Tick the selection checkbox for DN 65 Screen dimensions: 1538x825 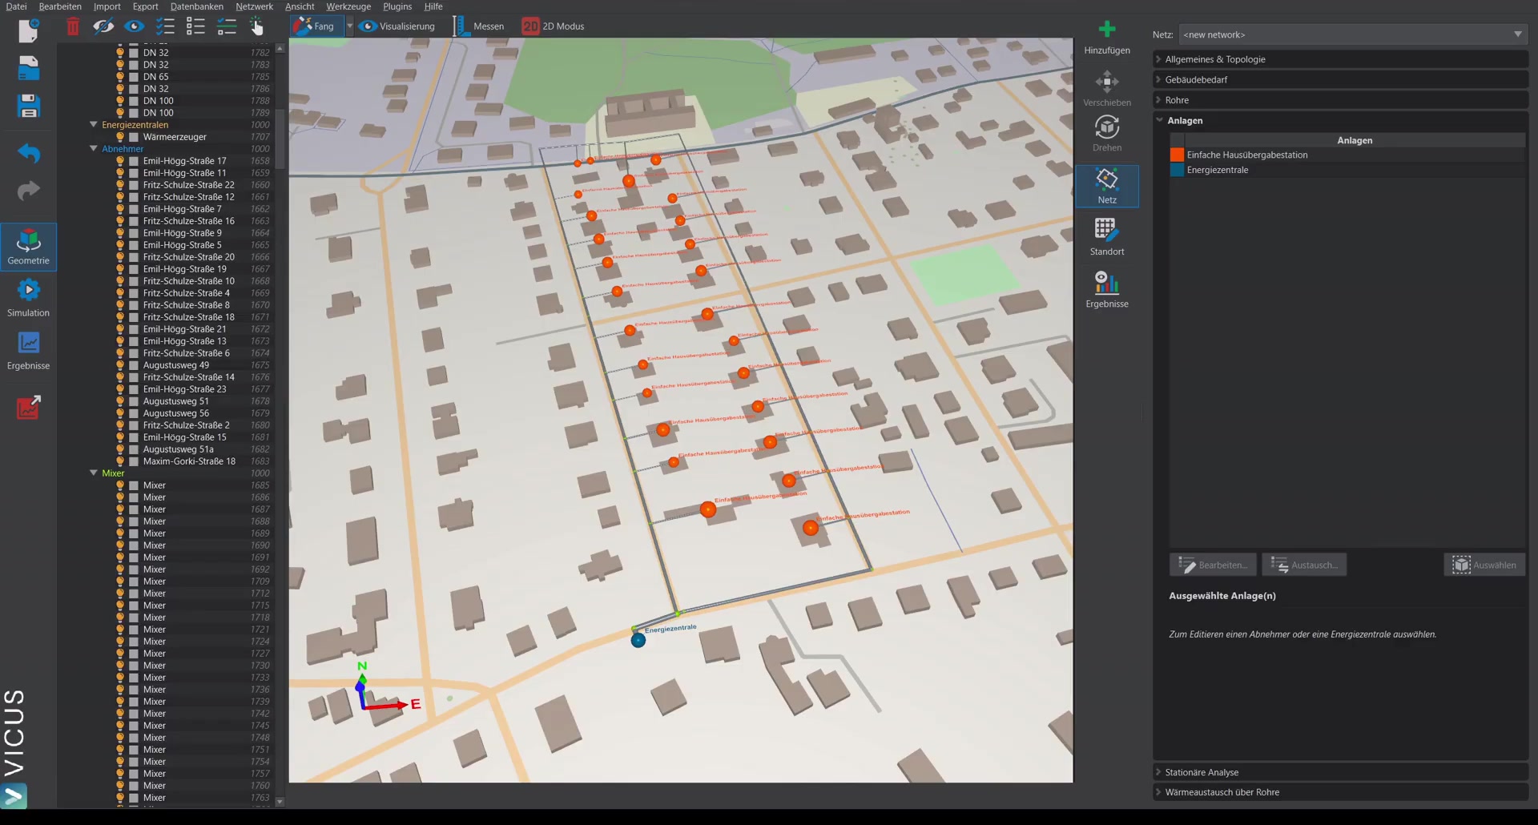point(134,77)
